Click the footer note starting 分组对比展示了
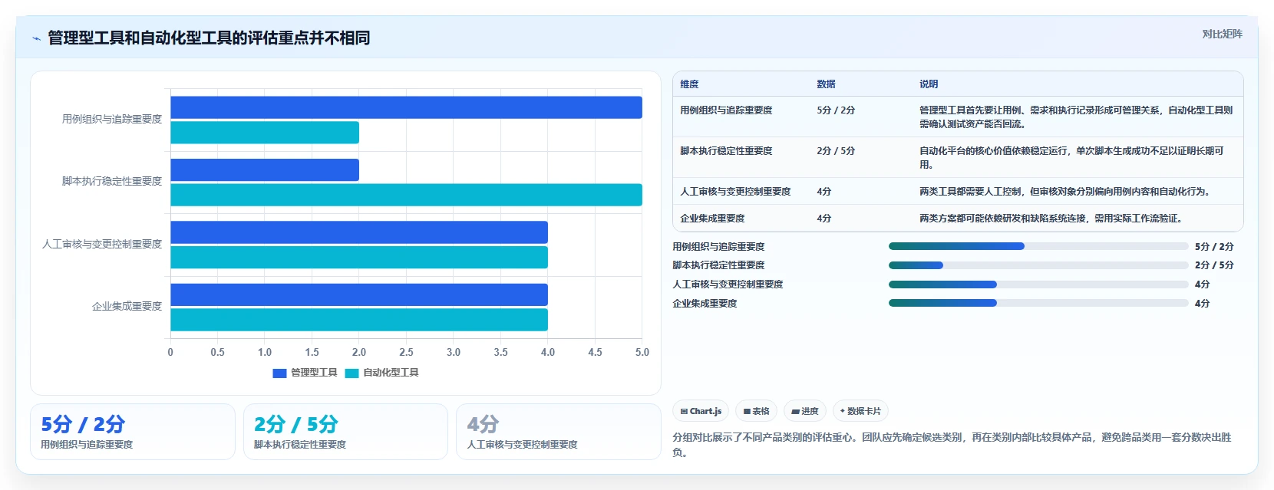The height and width of the screenshot is (490, 1274). click(952, 445)
